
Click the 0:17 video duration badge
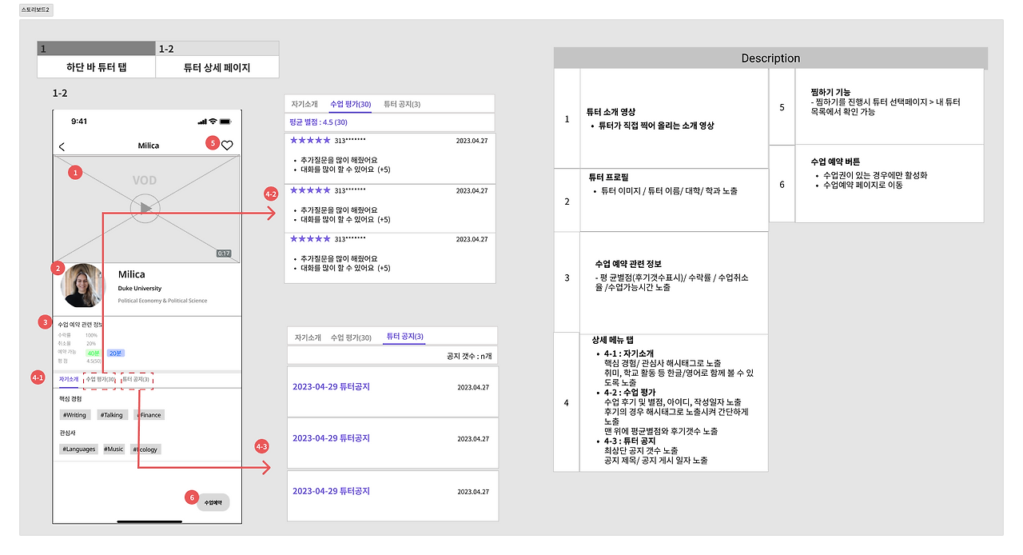pos(224,254)
